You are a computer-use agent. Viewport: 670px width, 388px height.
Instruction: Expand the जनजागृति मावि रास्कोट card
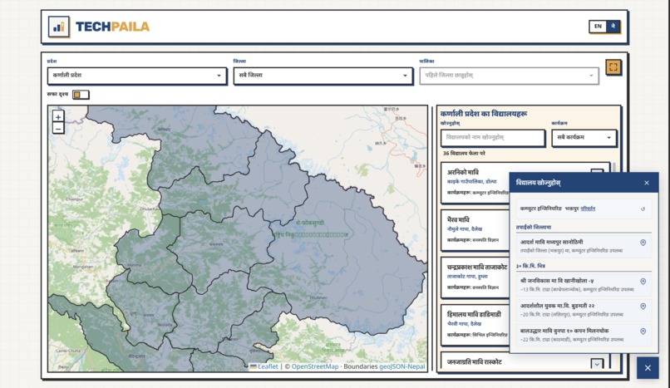click(x=597, y=364)
